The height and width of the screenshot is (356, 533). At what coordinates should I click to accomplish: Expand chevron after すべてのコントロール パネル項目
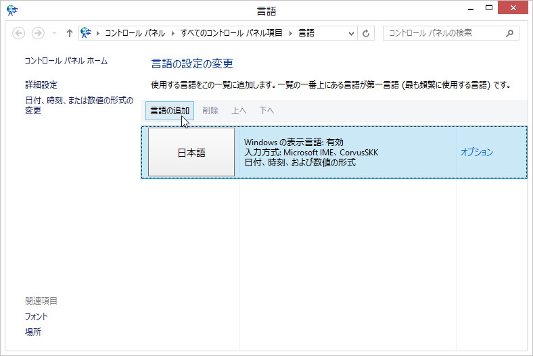pos(291,33)
